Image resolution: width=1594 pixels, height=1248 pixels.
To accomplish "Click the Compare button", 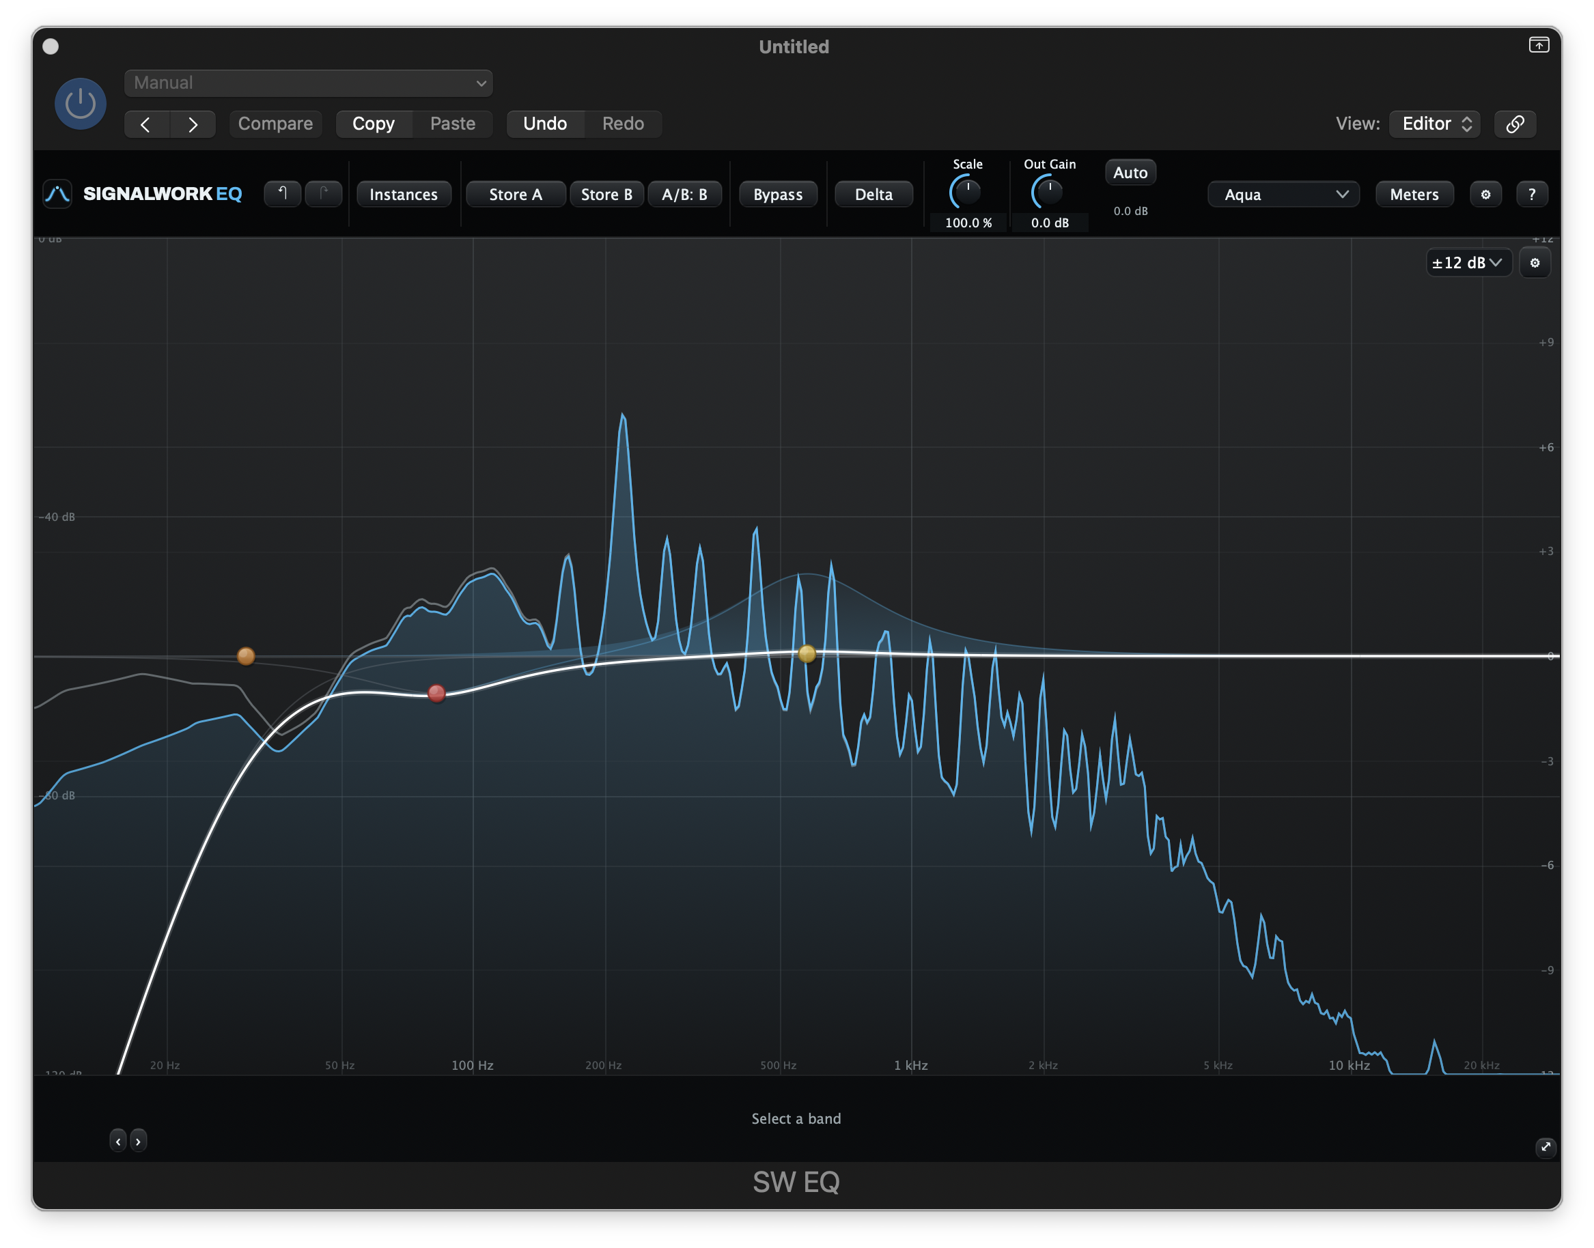I will click(x=275, y=124).
